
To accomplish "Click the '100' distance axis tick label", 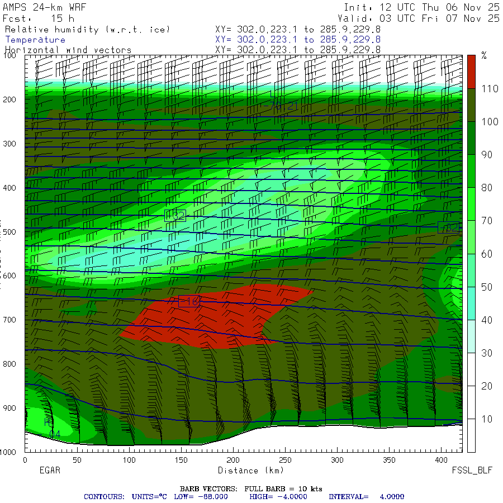I will click(129, 460).
